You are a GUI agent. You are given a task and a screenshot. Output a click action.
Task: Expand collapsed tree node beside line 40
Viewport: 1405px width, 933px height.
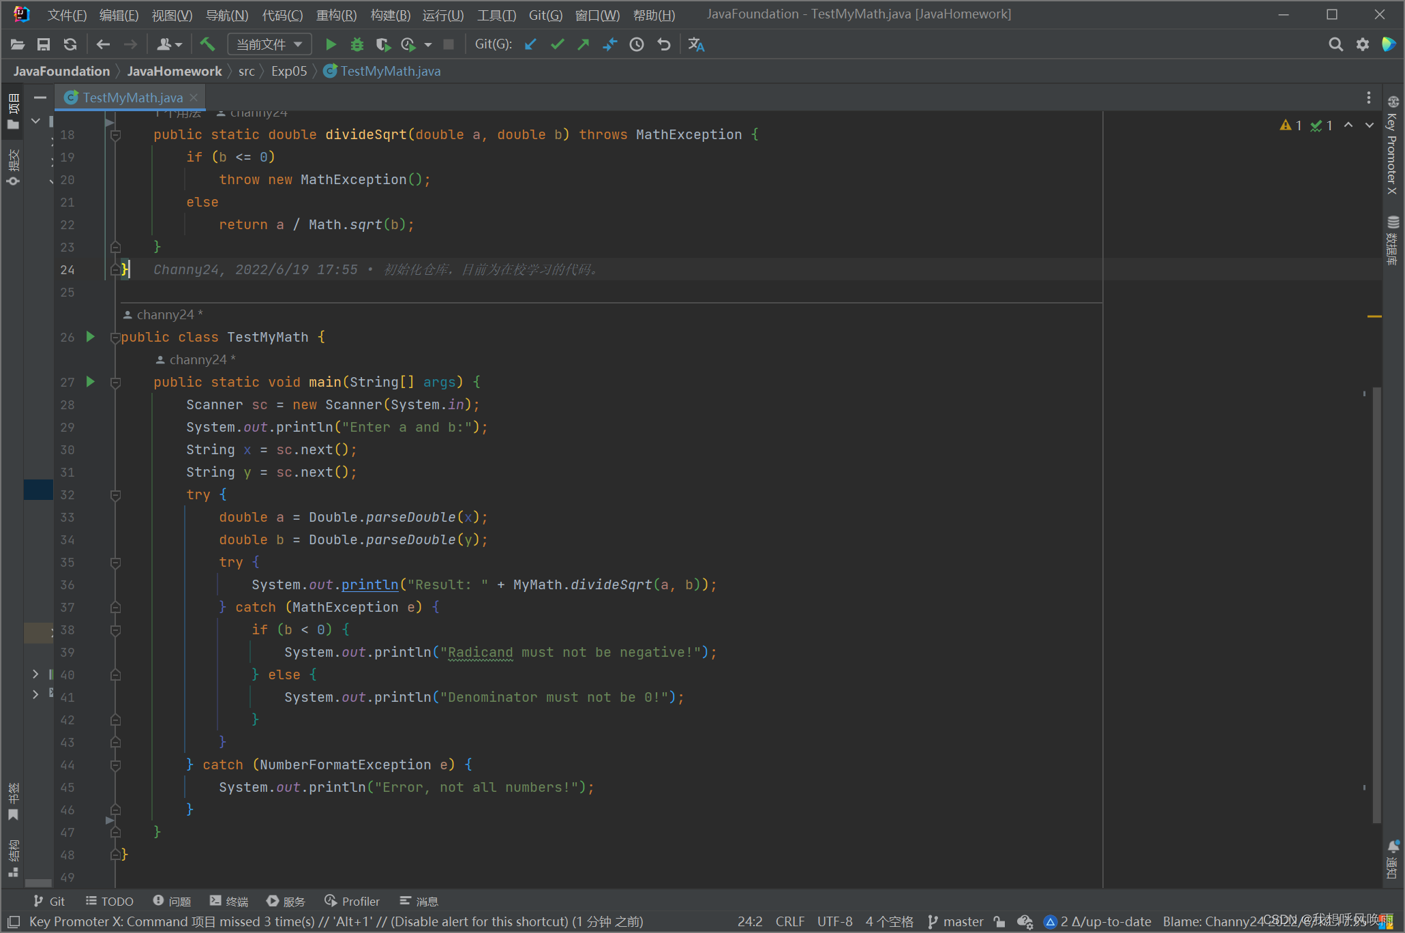click(x=35, y=674)
